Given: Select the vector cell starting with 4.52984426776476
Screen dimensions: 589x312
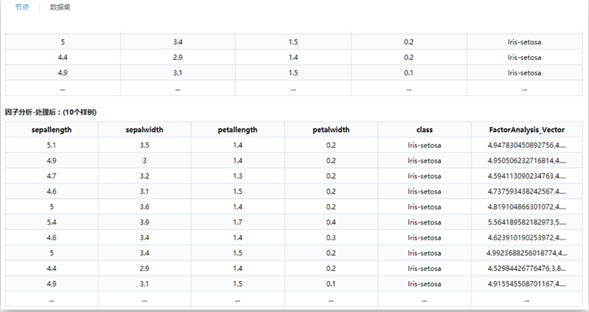Looking at the screenshot, I should (527, 268).
